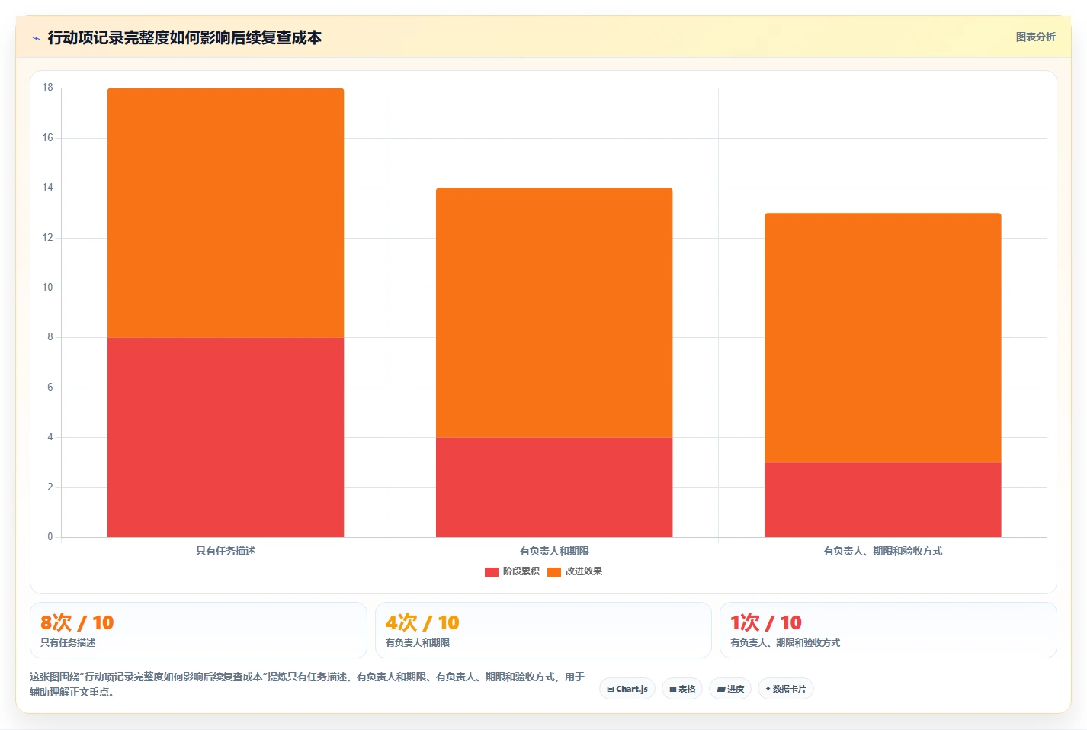Viewport: 1087px width, 730px height.
Task: Click 只有任务描述 caption in first stat card
Action: (x=68, y=643)
